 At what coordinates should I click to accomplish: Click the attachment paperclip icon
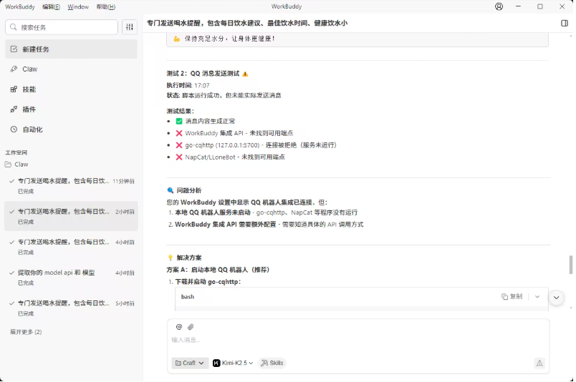point(191,327)
